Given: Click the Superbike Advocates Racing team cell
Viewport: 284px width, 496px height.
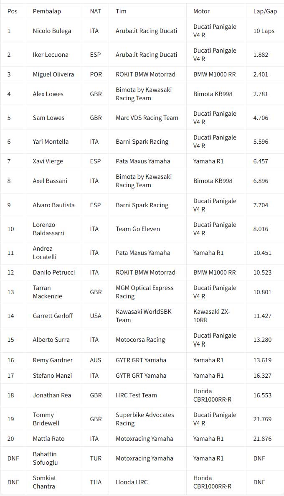Looking at the screenshot, I should pos(145,419).
